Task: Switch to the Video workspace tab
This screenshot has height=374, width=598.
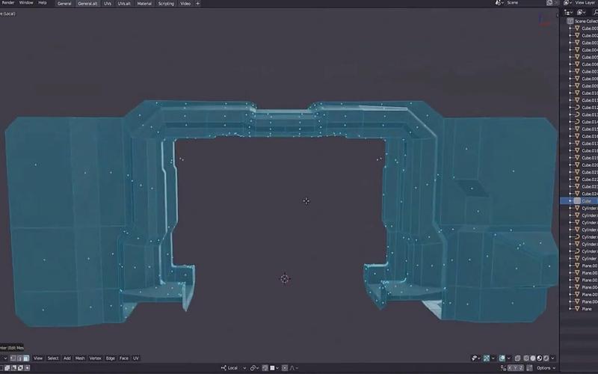Action: pyautogui.click(x=185, y=4)
